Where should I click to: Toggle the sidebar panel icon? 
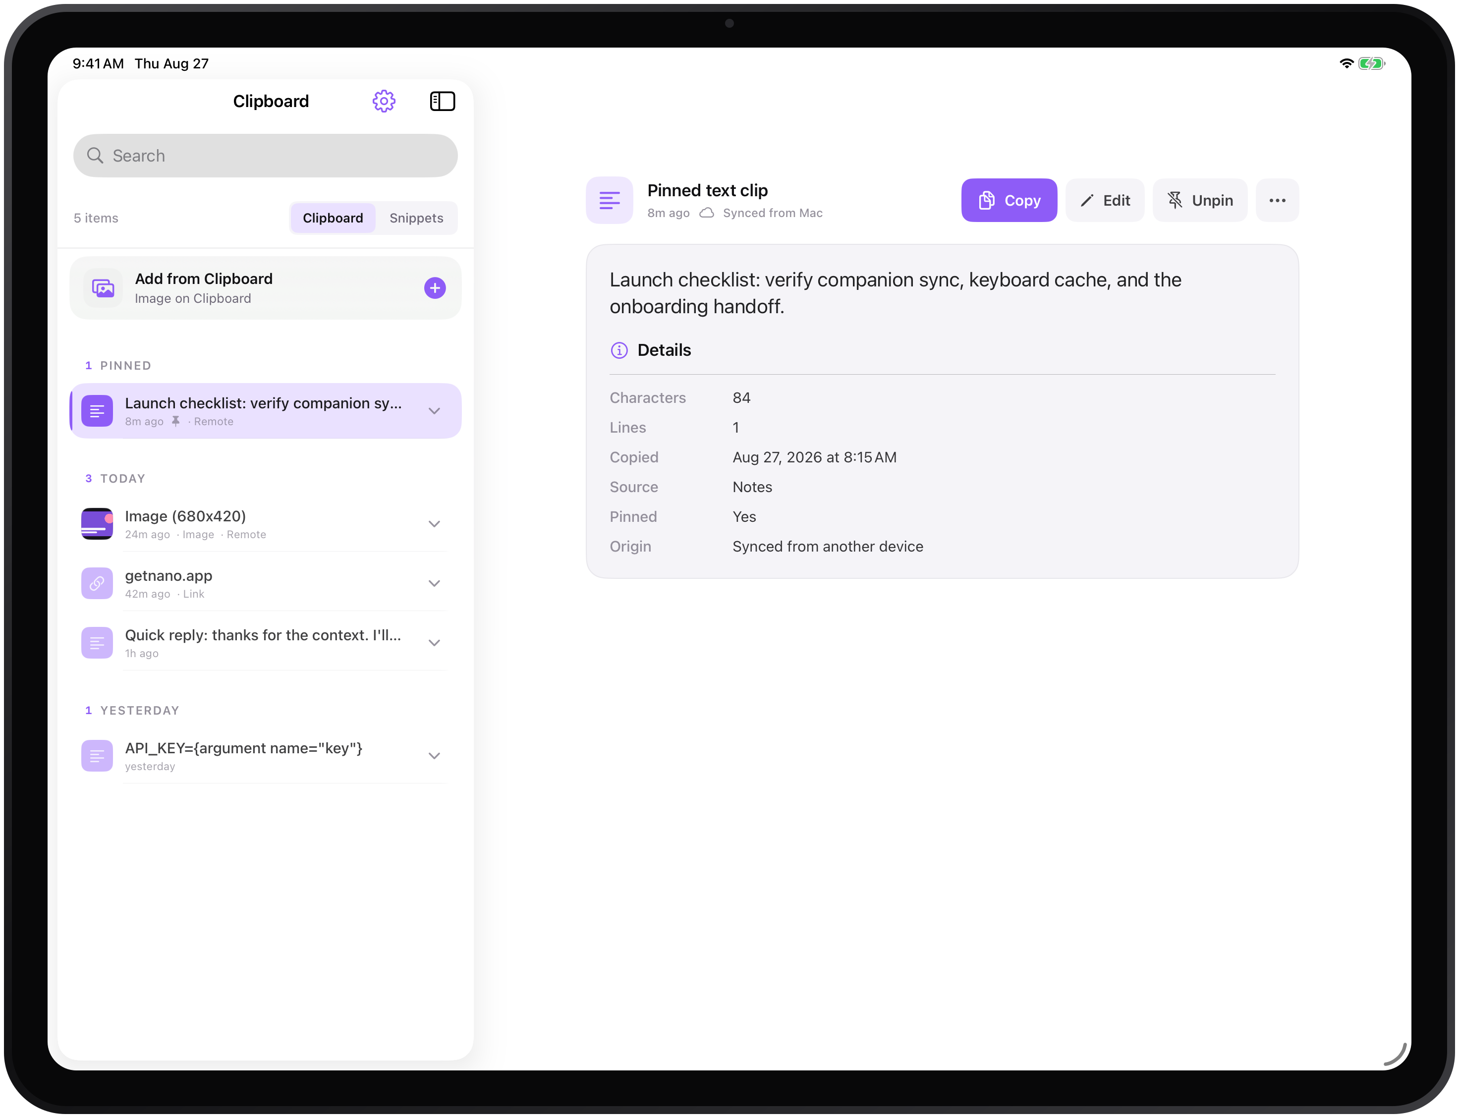pos(442,101)
